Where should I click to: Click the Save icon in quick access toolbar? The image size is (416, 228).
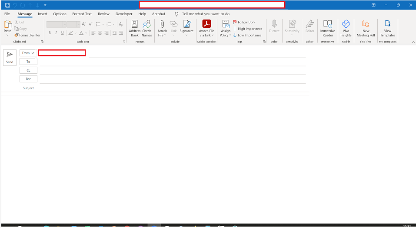click(7, 5)
